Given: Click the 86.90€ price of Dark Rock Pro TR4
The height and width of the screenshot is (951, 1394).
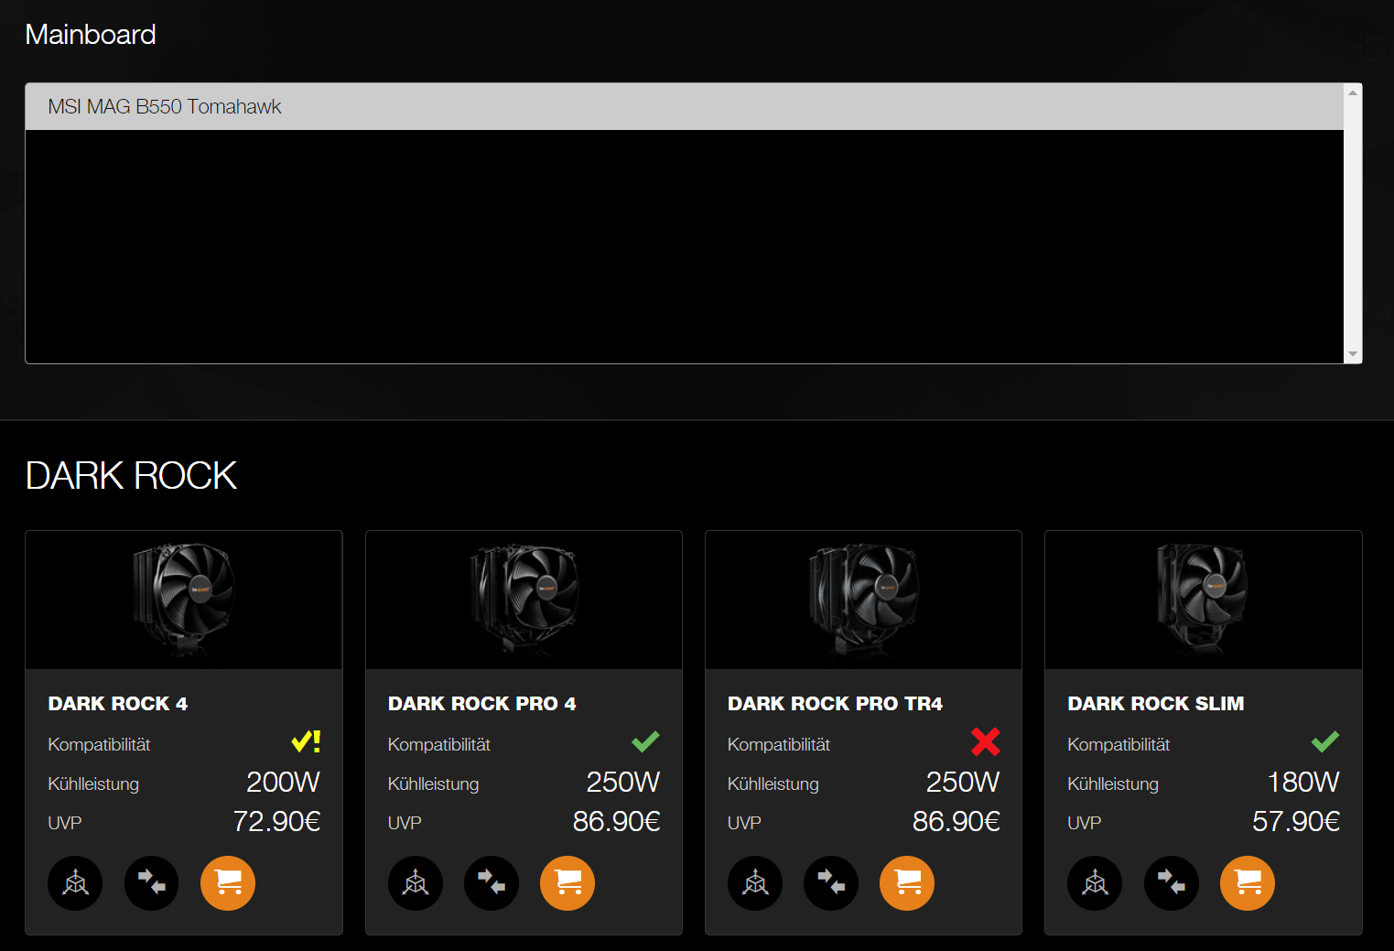Looking at the screenshot, I should tap(956, 822).
